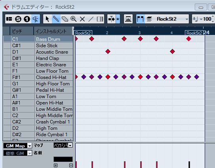The image size is (215, 168).
Task: Click the black velocity bar in controller lane
Action: click(x=189, y=164)
